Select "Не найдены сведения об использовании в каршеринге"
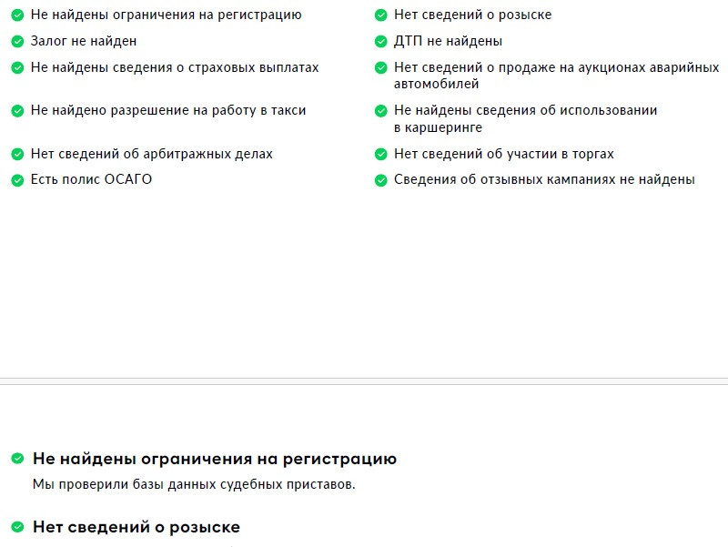 (525, 119)
